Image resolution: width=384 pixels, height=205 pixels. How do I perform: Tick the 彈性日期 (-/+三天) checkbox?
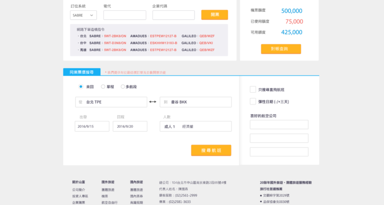coord(253,101)
